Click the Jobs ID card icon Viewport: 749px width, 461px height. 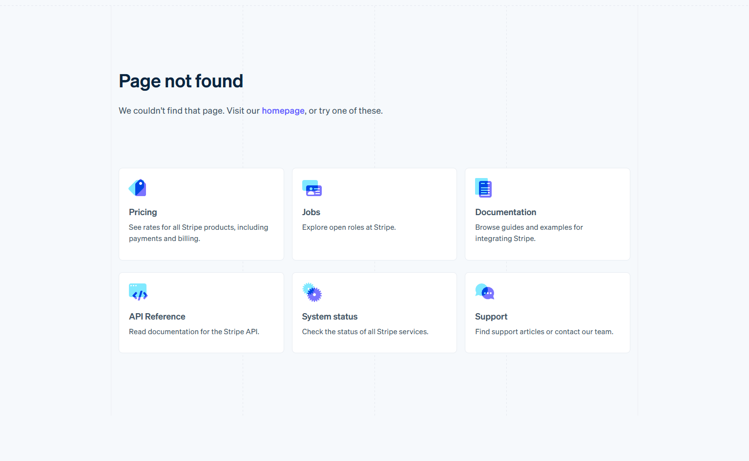pyautogui.click(x=312, y=188)
